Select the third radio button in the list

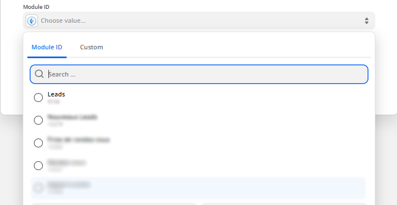coord(38,143)
